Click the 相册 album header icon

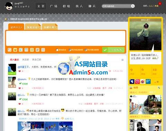click(131, 88)
